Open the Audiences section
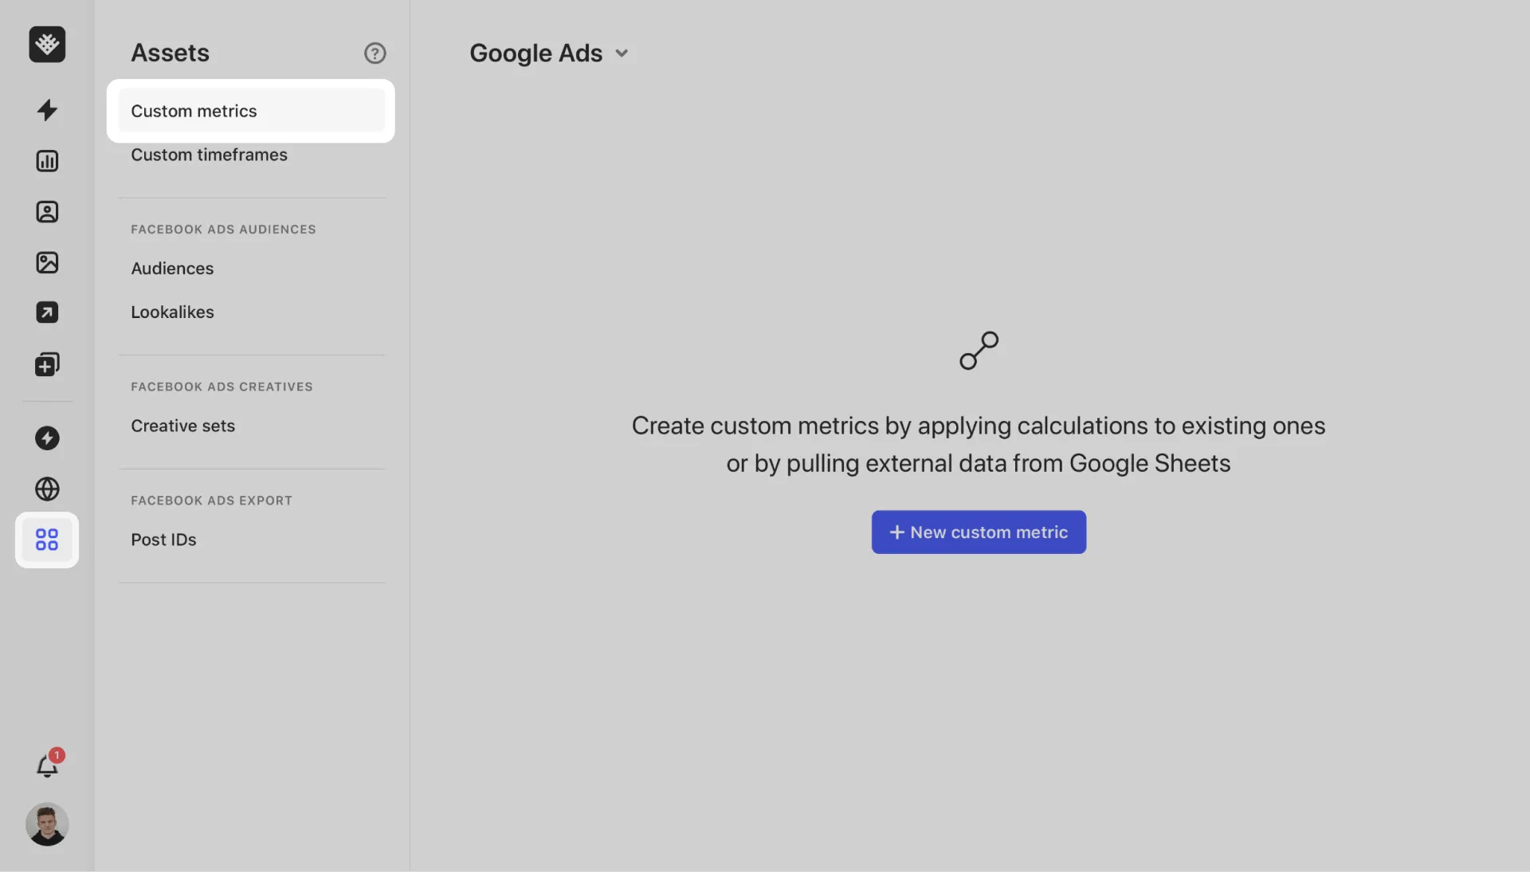This screenshot has width=1530, height=872. pos(172,268)
